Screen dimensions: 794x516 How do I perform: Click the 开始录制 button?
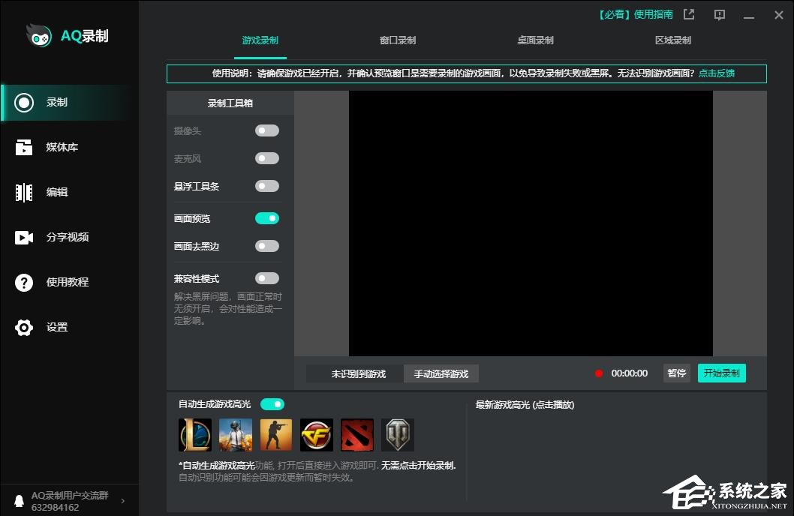(721, 373)
